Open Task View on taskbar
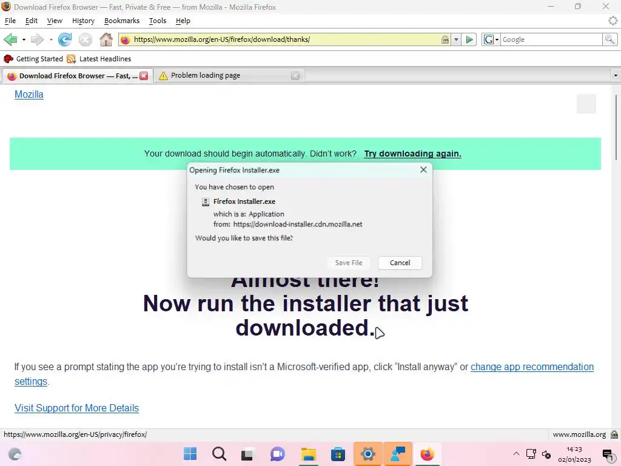The image size is (621, 466). [x=247, y=454]
